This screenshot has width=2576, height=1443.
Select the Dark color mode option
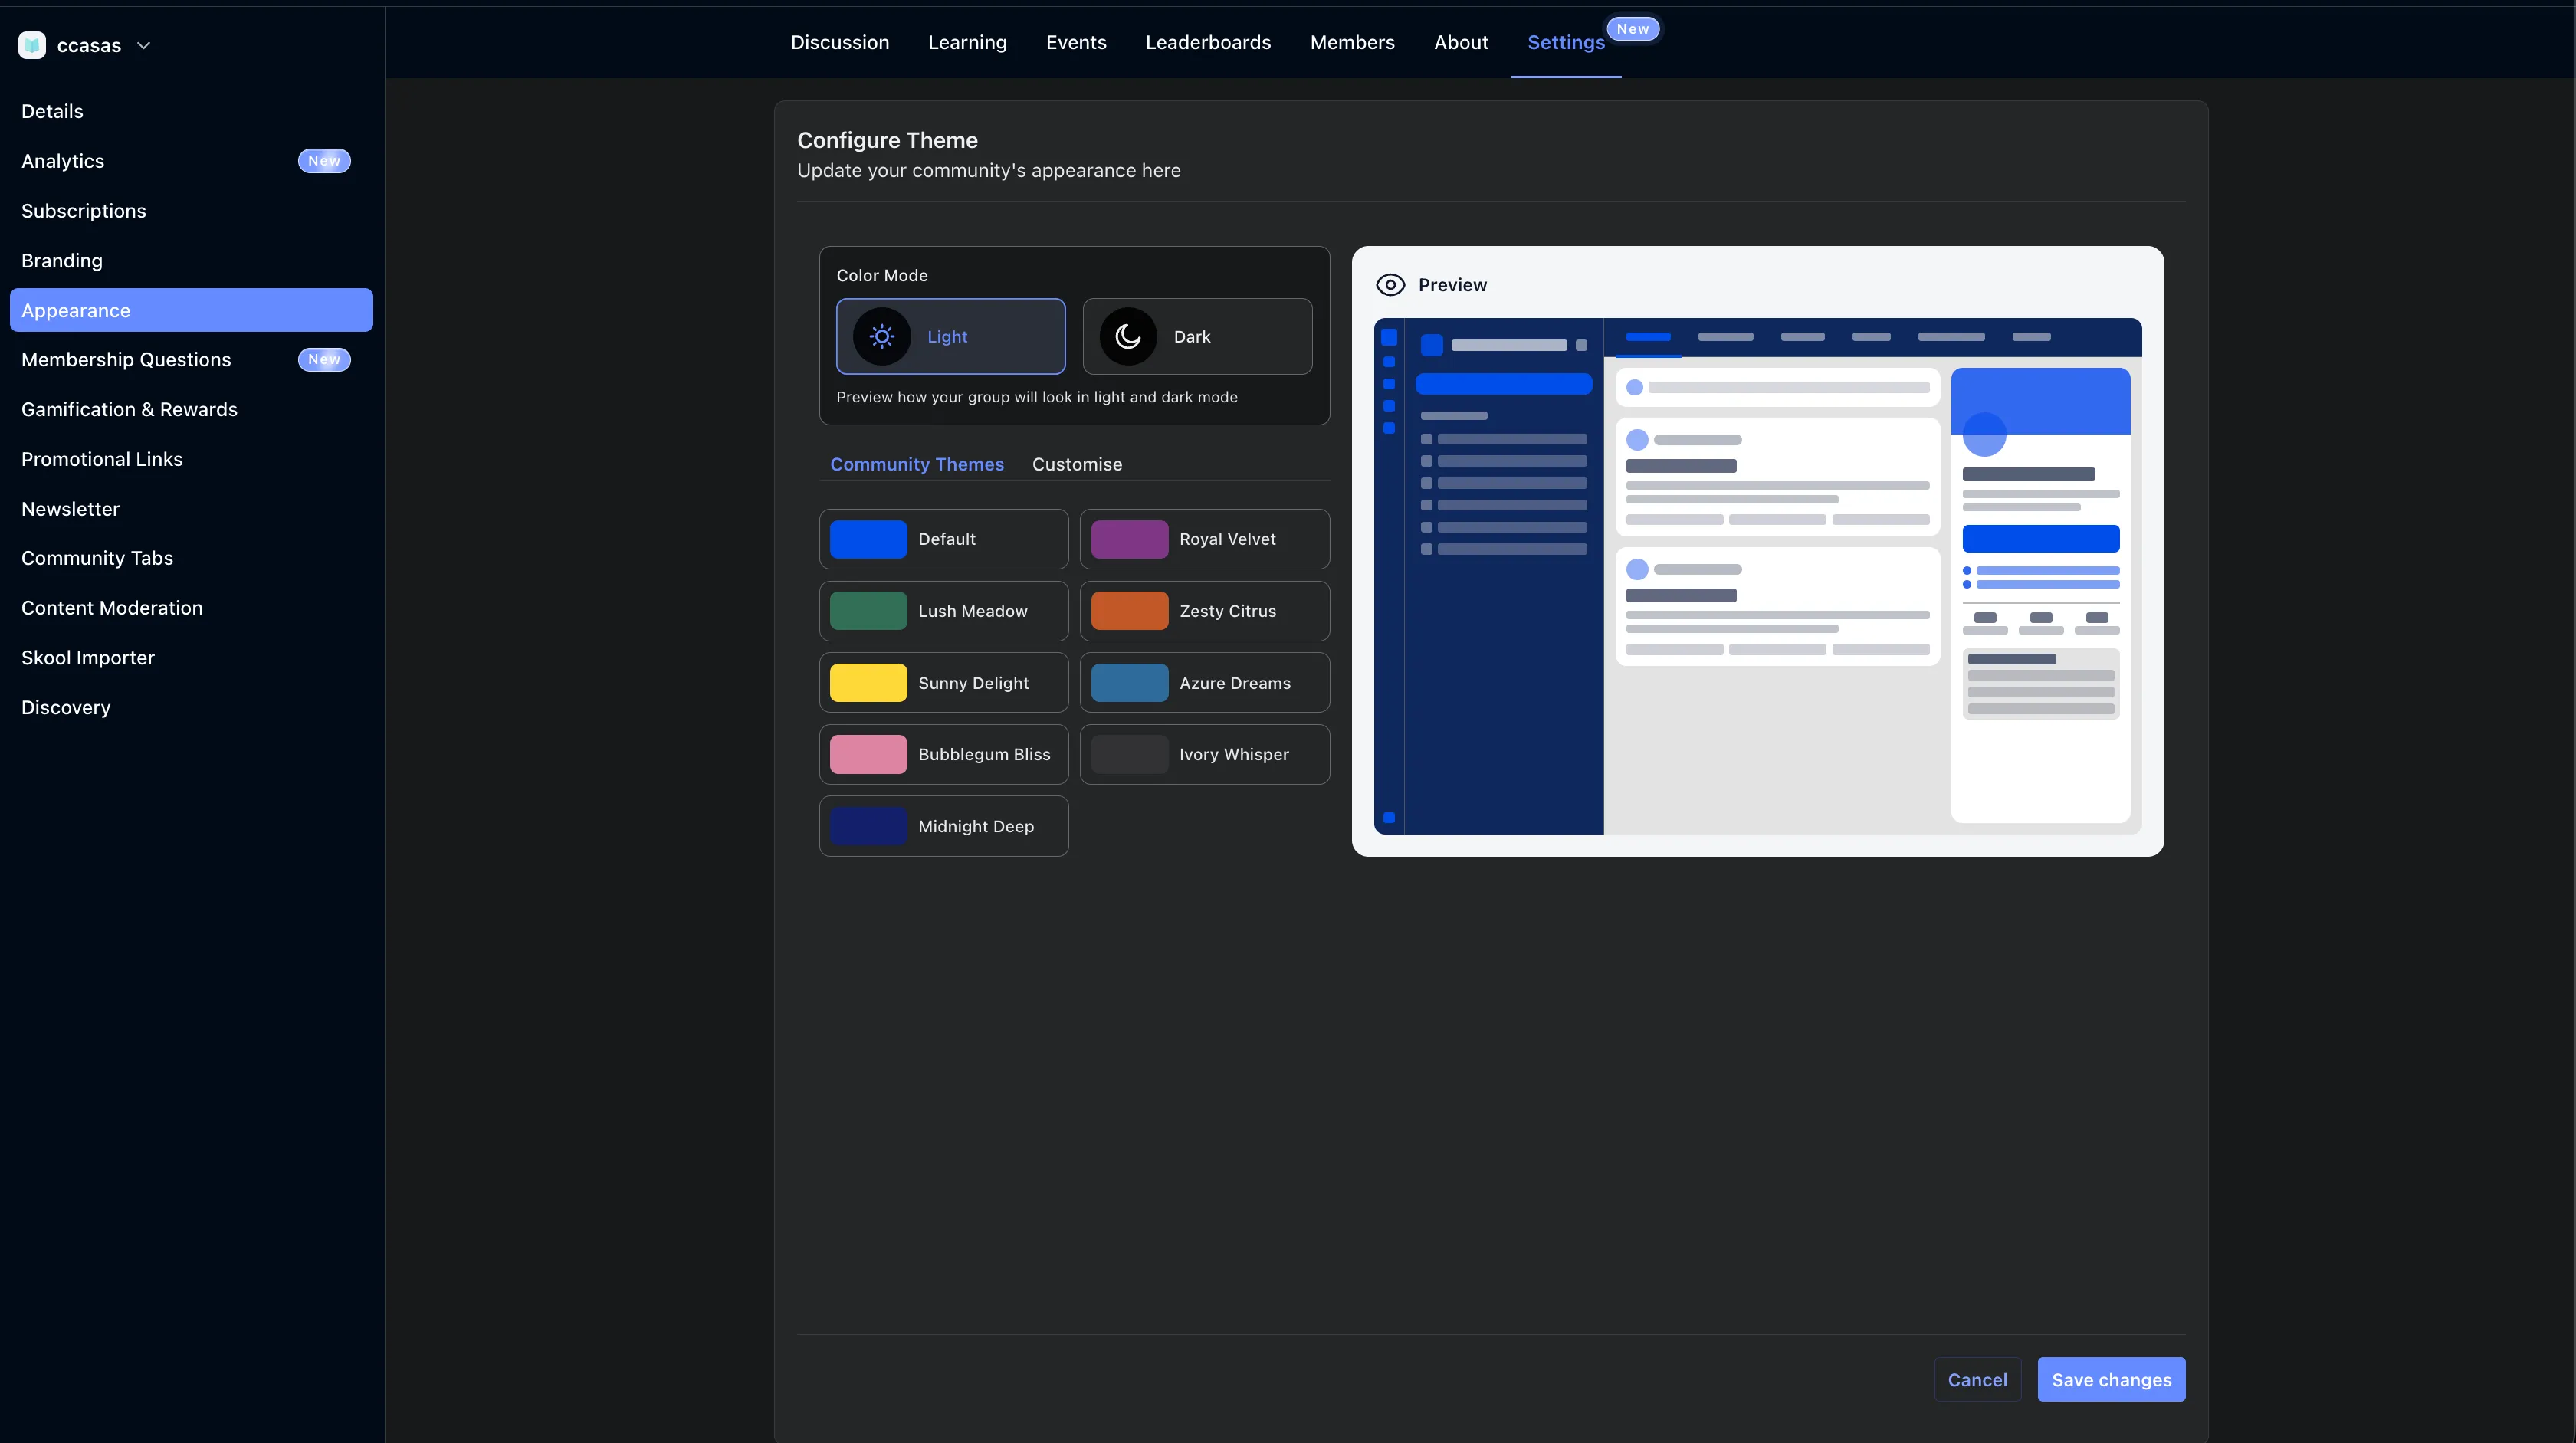pos(1197,336)
